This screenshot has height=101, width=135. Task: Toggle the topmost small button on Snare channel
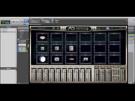coord(38,70)
